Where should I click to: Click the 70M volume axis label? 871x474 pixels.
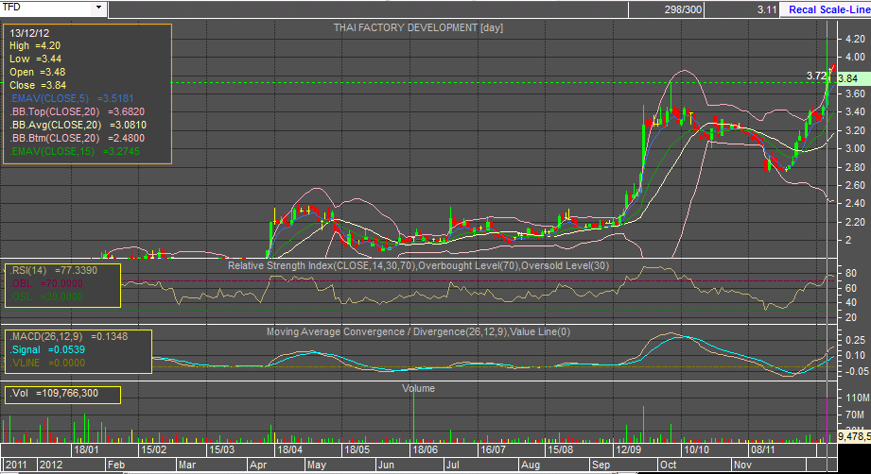854,415
